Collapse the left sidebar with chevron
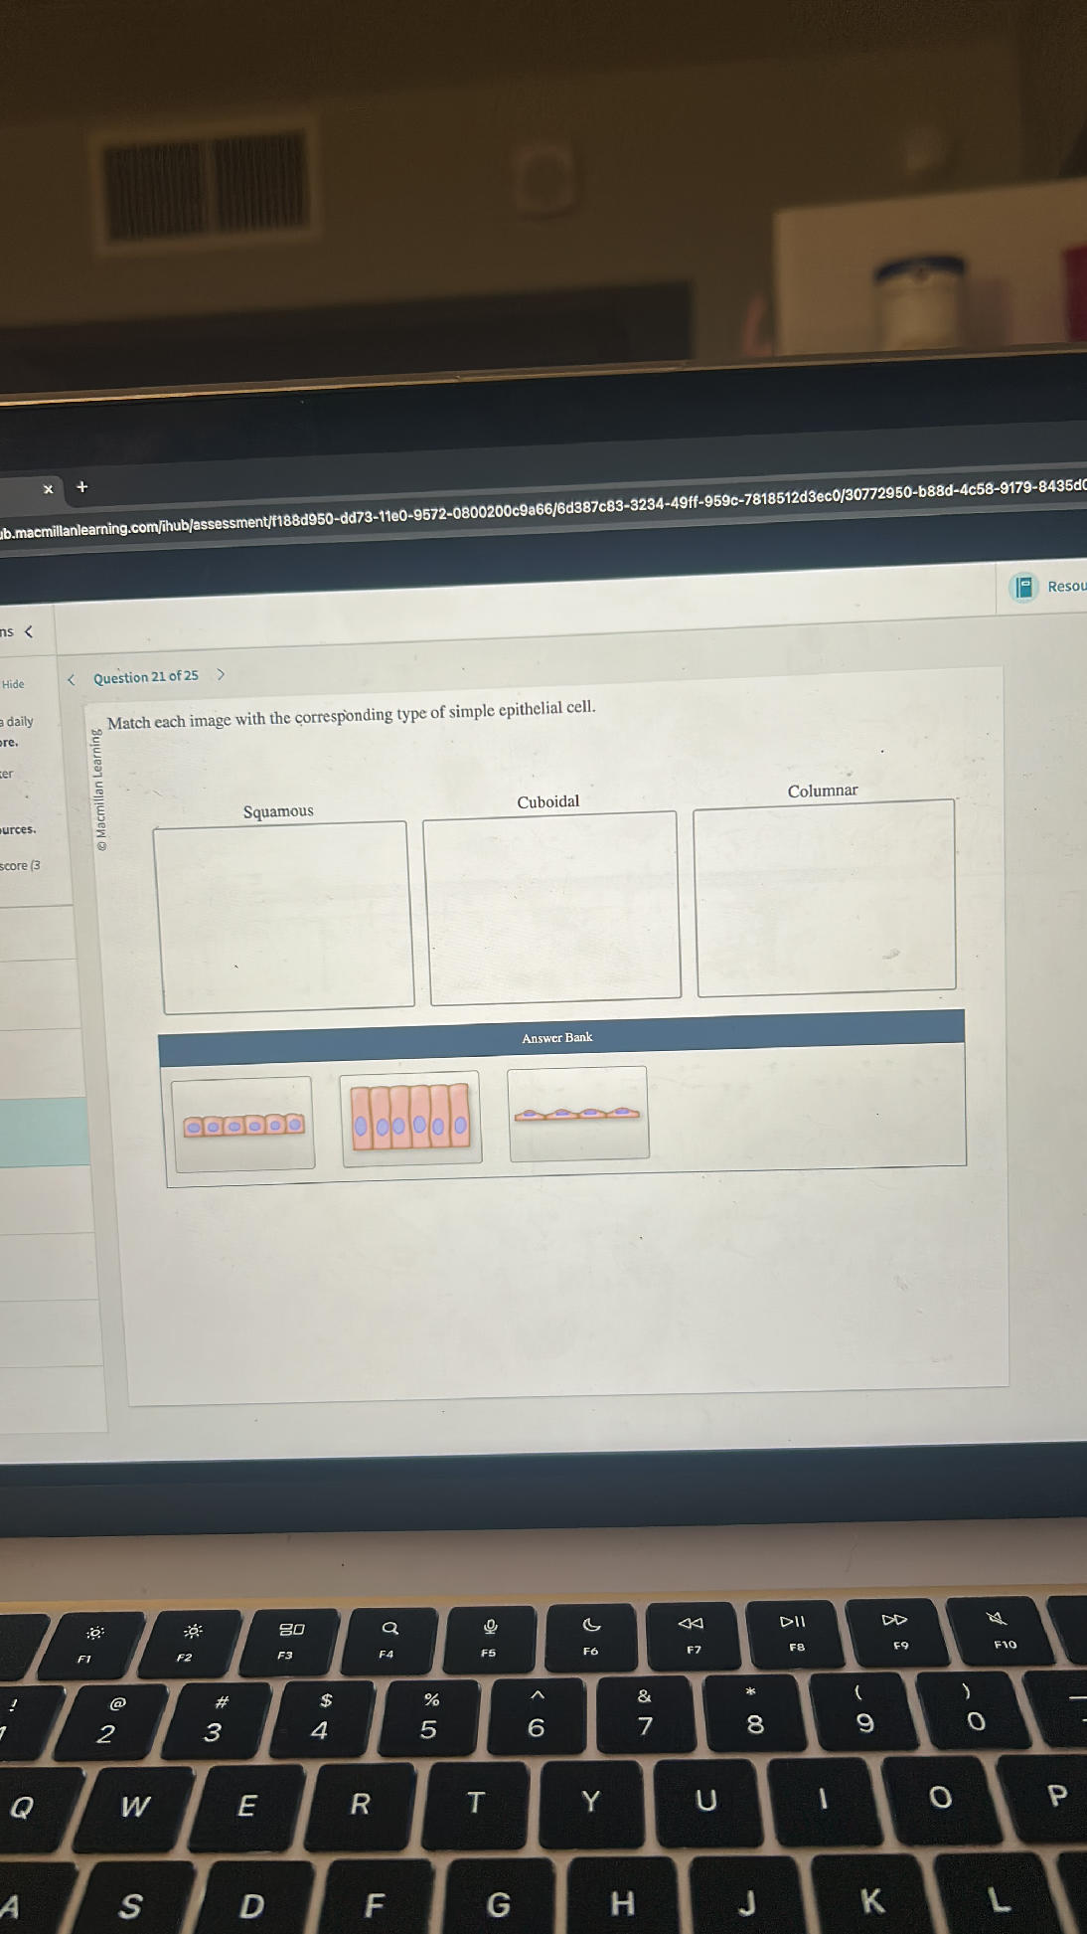This screenshot has width=1087, height=1934. 29,631
